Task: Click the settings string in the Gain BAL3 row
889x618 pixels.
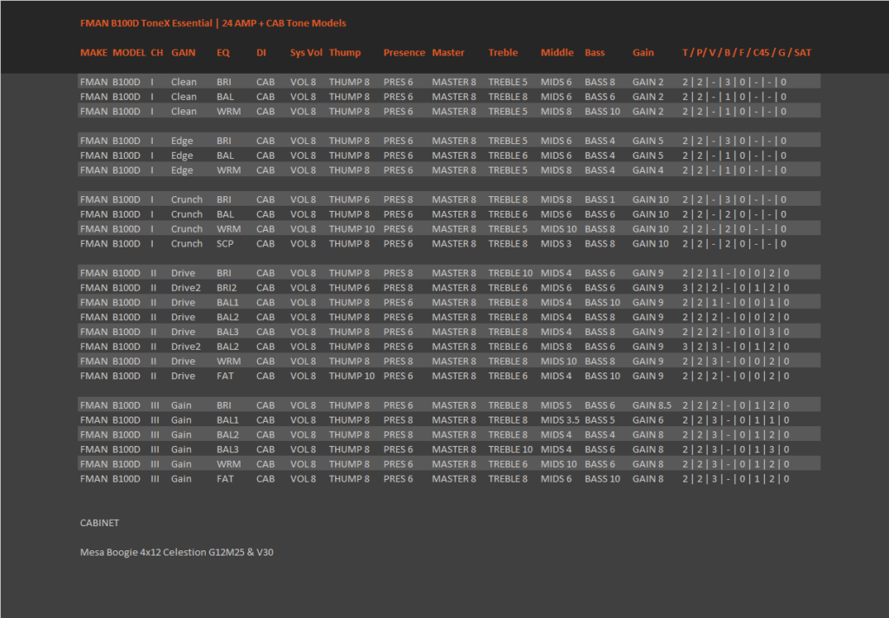Action: (736, 450)
